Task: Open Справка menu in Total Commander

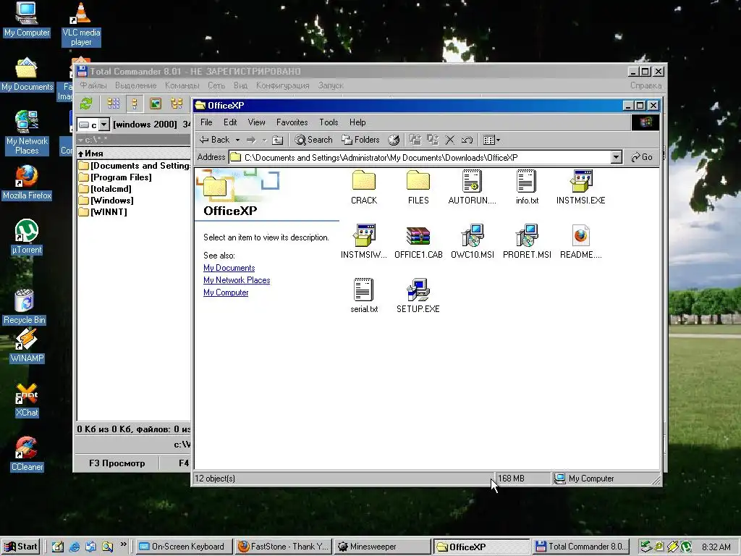Action: 645,85
